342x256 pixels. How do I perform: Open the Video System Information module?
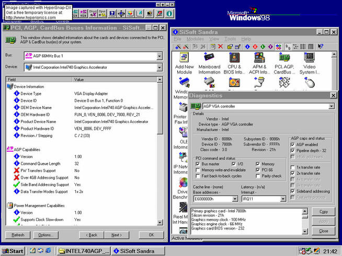(x=309, y=63)
